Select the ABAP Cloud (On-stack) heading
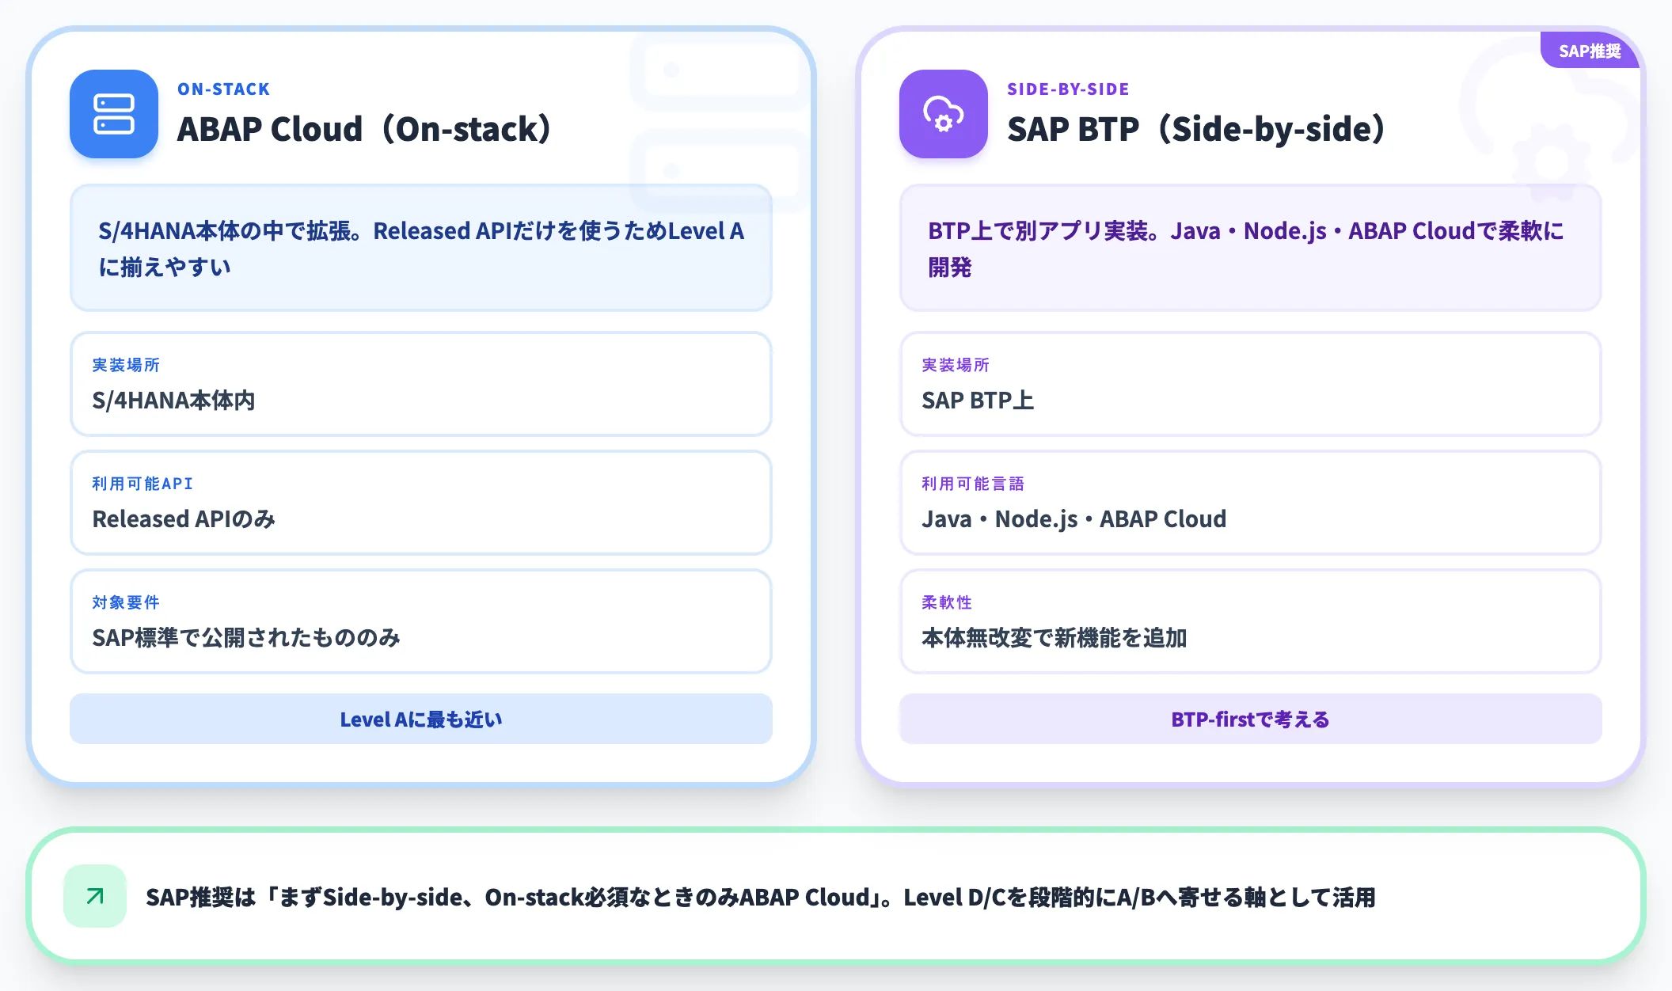Viewport: 1672px width, 991px height. coord(364,129)
